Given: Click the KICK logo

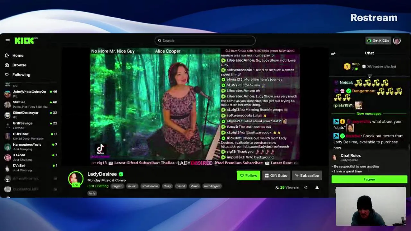Looking at the screenshot, I should coord(26,40).
